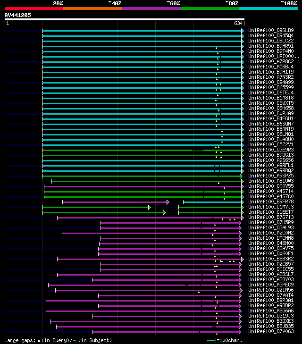Image resolution: width=302 pixels, height=344 pixels.
Task: Click the UniRef100_Q9SLD9 label
Action: click(271, 30)
